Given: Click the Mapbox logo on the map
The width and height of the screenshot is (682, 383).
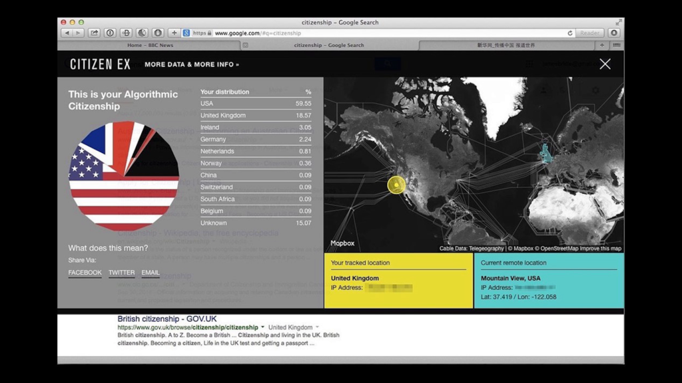Looking at the screenshot, I should pyautogui.click(x=342, y=243).
